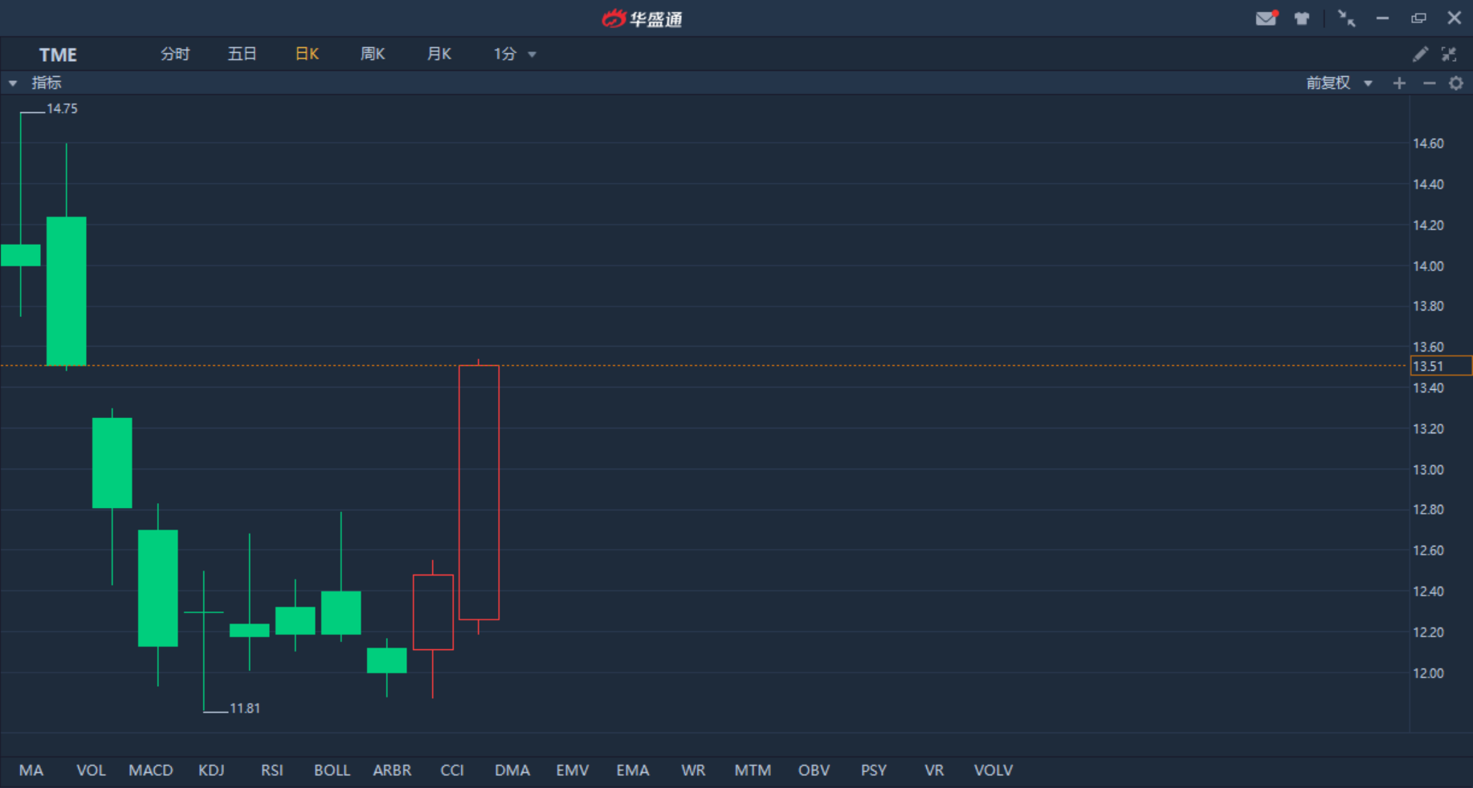Zoom in chart with plus icon
Screen dimensions: 1473x788
[1399, 83]
